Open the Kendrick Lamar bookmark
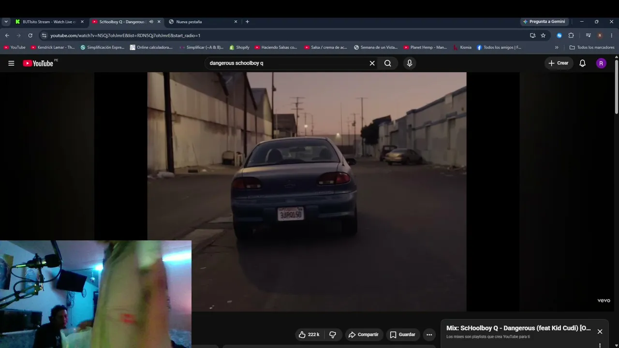Screen dimensions: 619x348 pos(53,47)
